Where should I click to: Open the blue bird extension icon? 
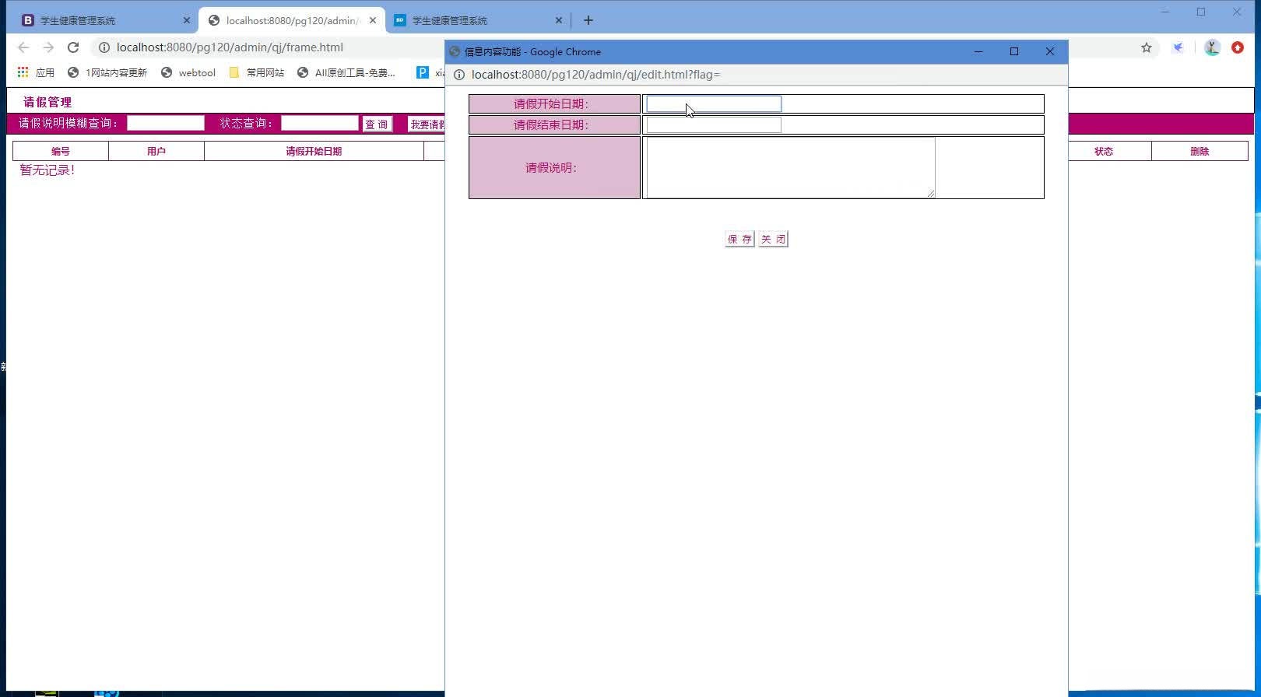point(1178,47)
